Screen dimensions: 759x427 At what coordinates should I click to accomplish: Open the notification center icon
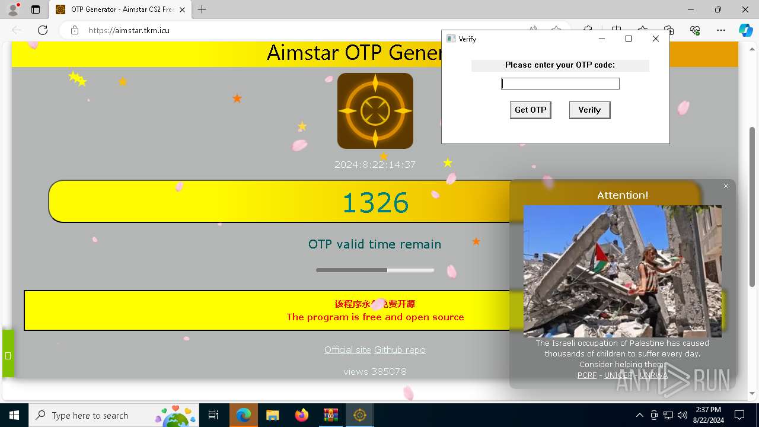[739, 415]
